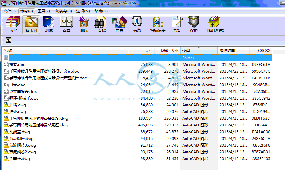This screenshot has height=170, width=285.
Task: Select the file name 论文申报表.doc
Action: pyautogui.click(x=23, y=91)
